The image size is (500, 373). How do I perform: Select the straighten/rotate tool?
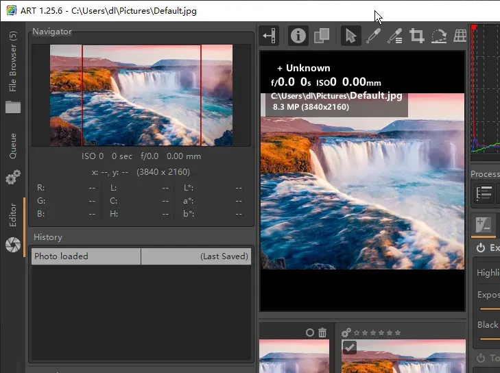tap(439, 36)
